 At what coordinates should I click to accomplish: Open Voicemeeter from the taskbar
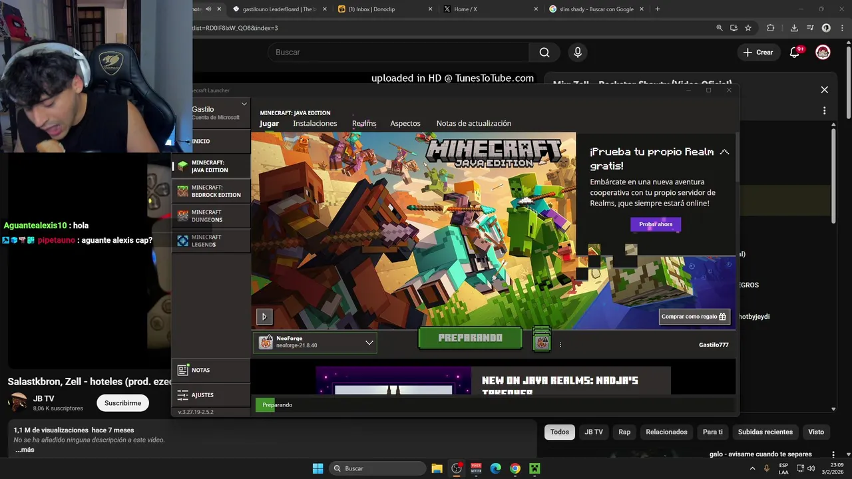click(x=476, y=468)
